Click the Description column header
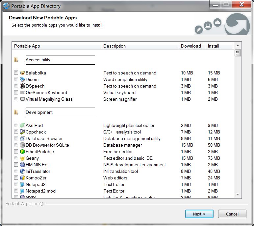Image resolution: width=254 pixels, height=226 pixels. (x=140, y=46)
